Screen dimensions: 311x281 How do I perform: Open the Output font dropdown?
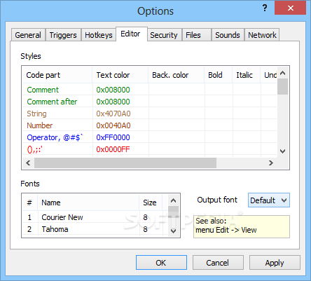click(x=269, y=200)
